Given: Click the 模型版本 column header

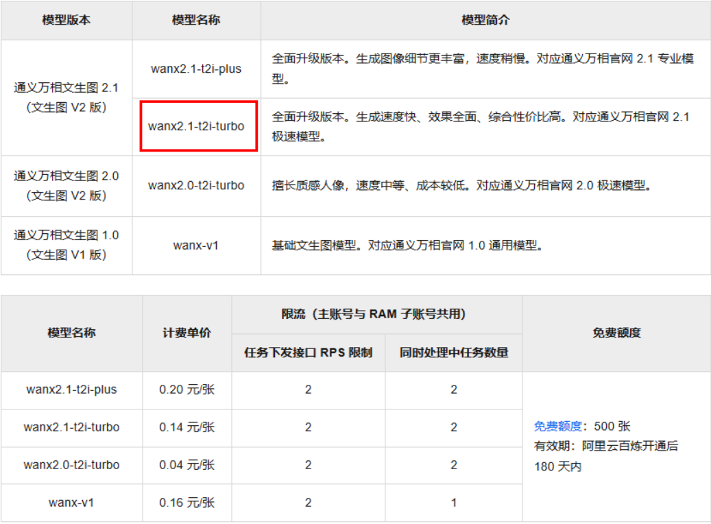Looking at the screenshot, I should [x=66, y=20].
